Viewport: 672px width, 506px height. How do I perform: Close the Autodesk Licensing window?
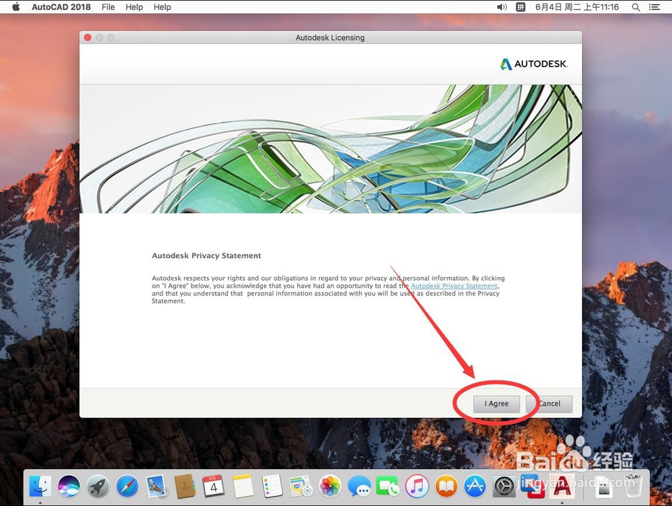pyautogui.click(x=88, y=37)
